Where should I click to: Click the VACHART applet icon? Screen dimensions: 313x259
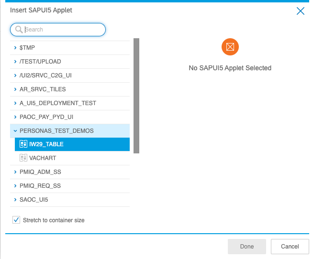click(23, 158)
